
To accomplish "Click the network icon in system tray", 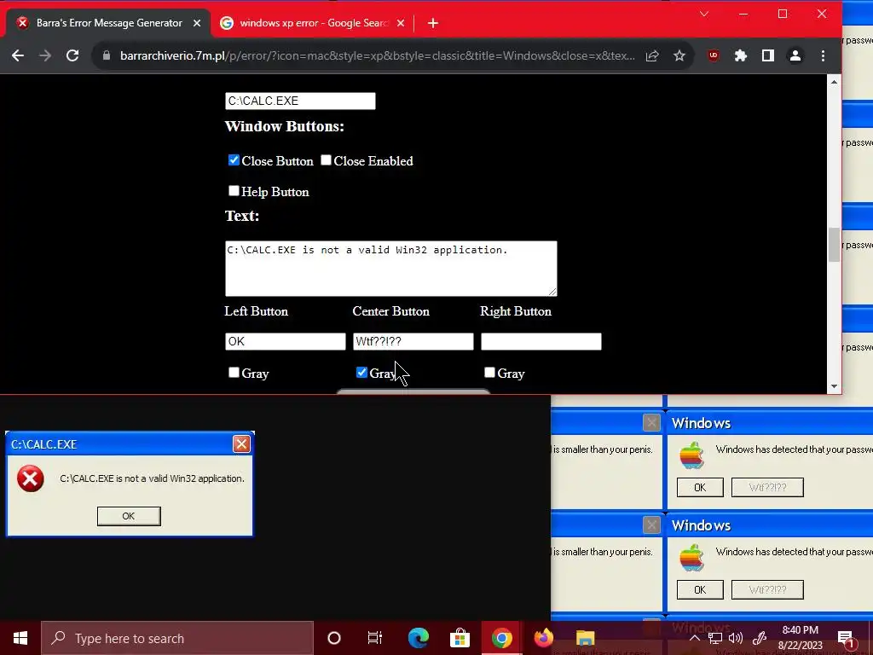I will (715, 638).
